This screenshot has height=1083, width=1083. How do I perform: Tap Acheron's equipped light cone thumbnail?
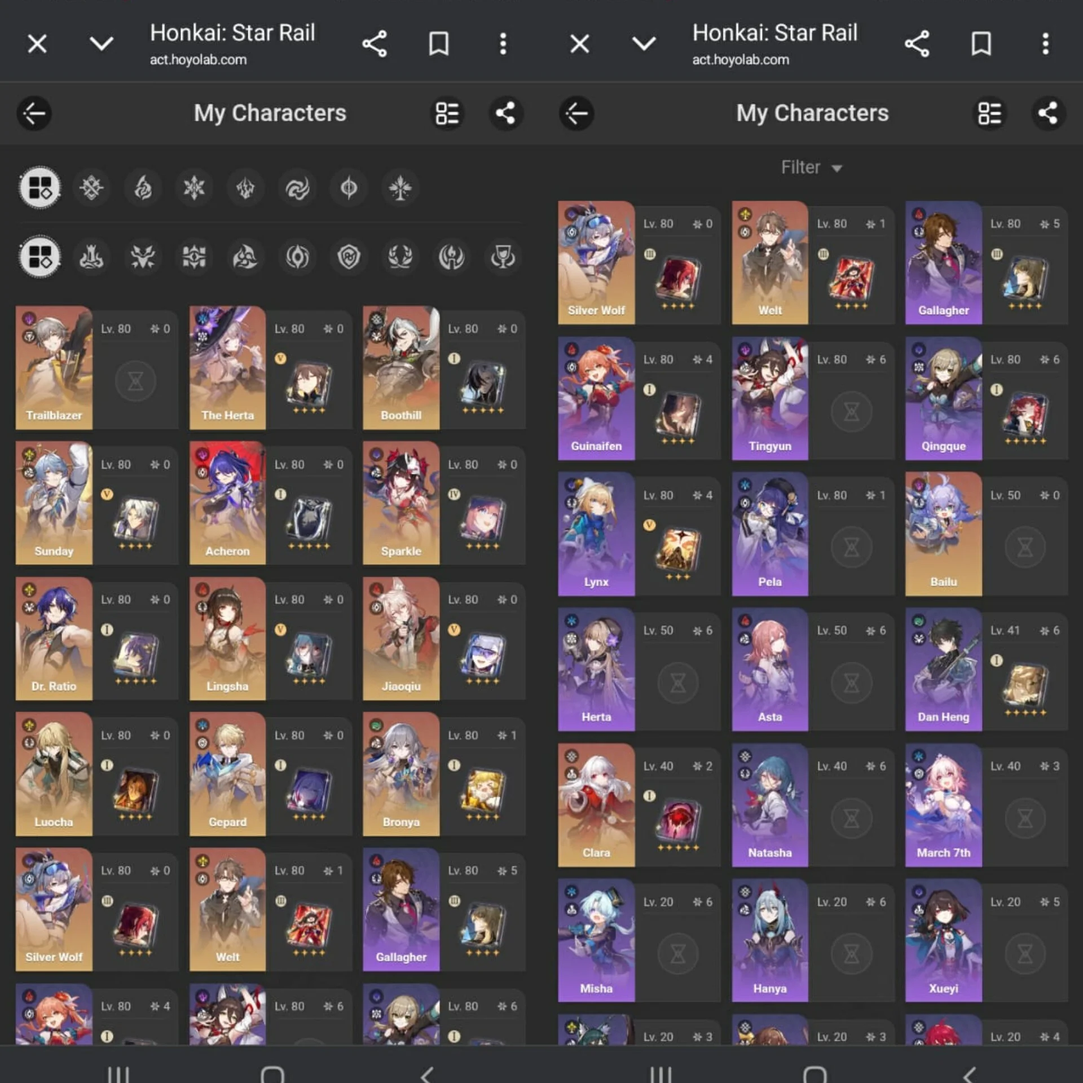[x=309, y=518]
